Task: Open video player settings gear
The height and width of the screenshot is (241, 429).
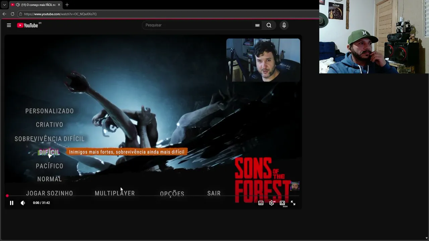Action: coord(271,203)
